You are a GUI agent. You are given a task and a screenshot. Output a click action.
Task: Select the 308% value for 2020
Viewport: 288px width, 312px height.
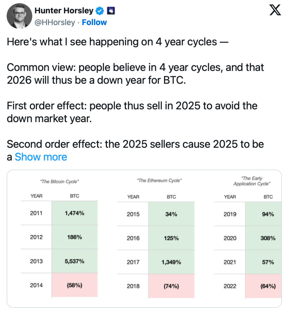tap(268, 238)
